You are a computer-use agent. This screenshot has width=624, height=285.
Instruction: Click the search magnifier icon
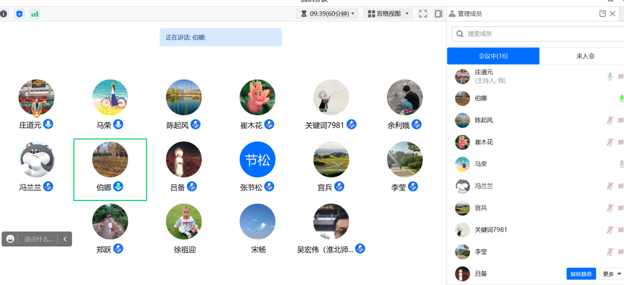(x=460, y=34)
